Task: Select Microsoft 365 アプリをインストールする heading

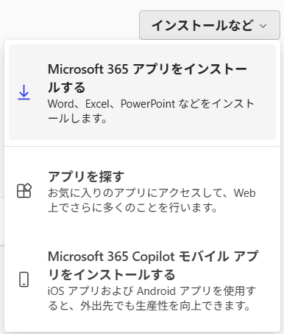Action: [147, 78]
